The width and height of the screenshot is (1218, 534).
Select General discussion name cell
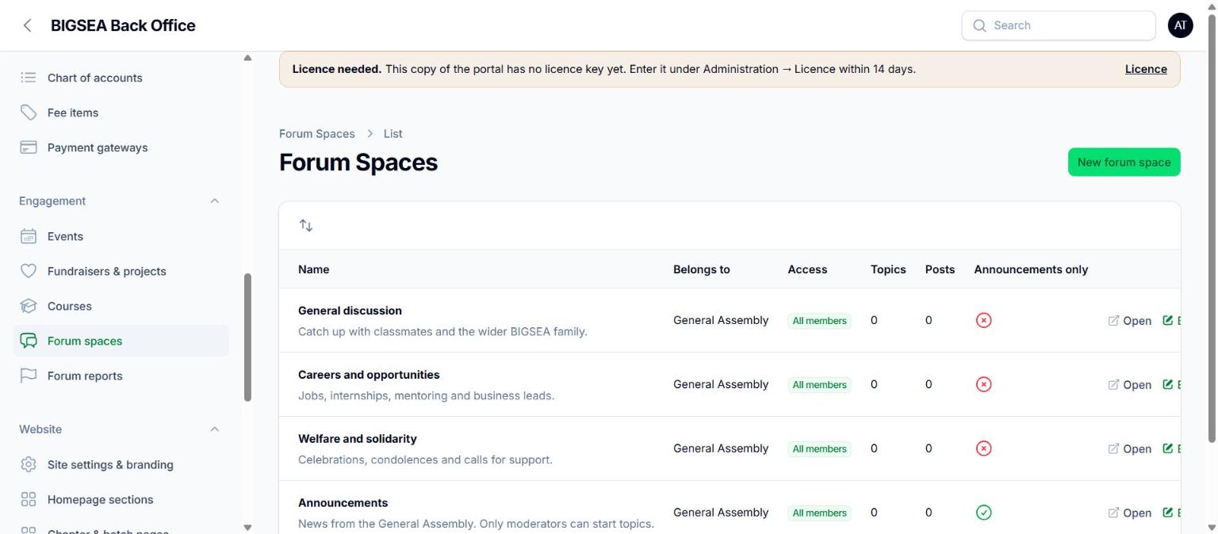pyautogui.click(x=476, y=320)
